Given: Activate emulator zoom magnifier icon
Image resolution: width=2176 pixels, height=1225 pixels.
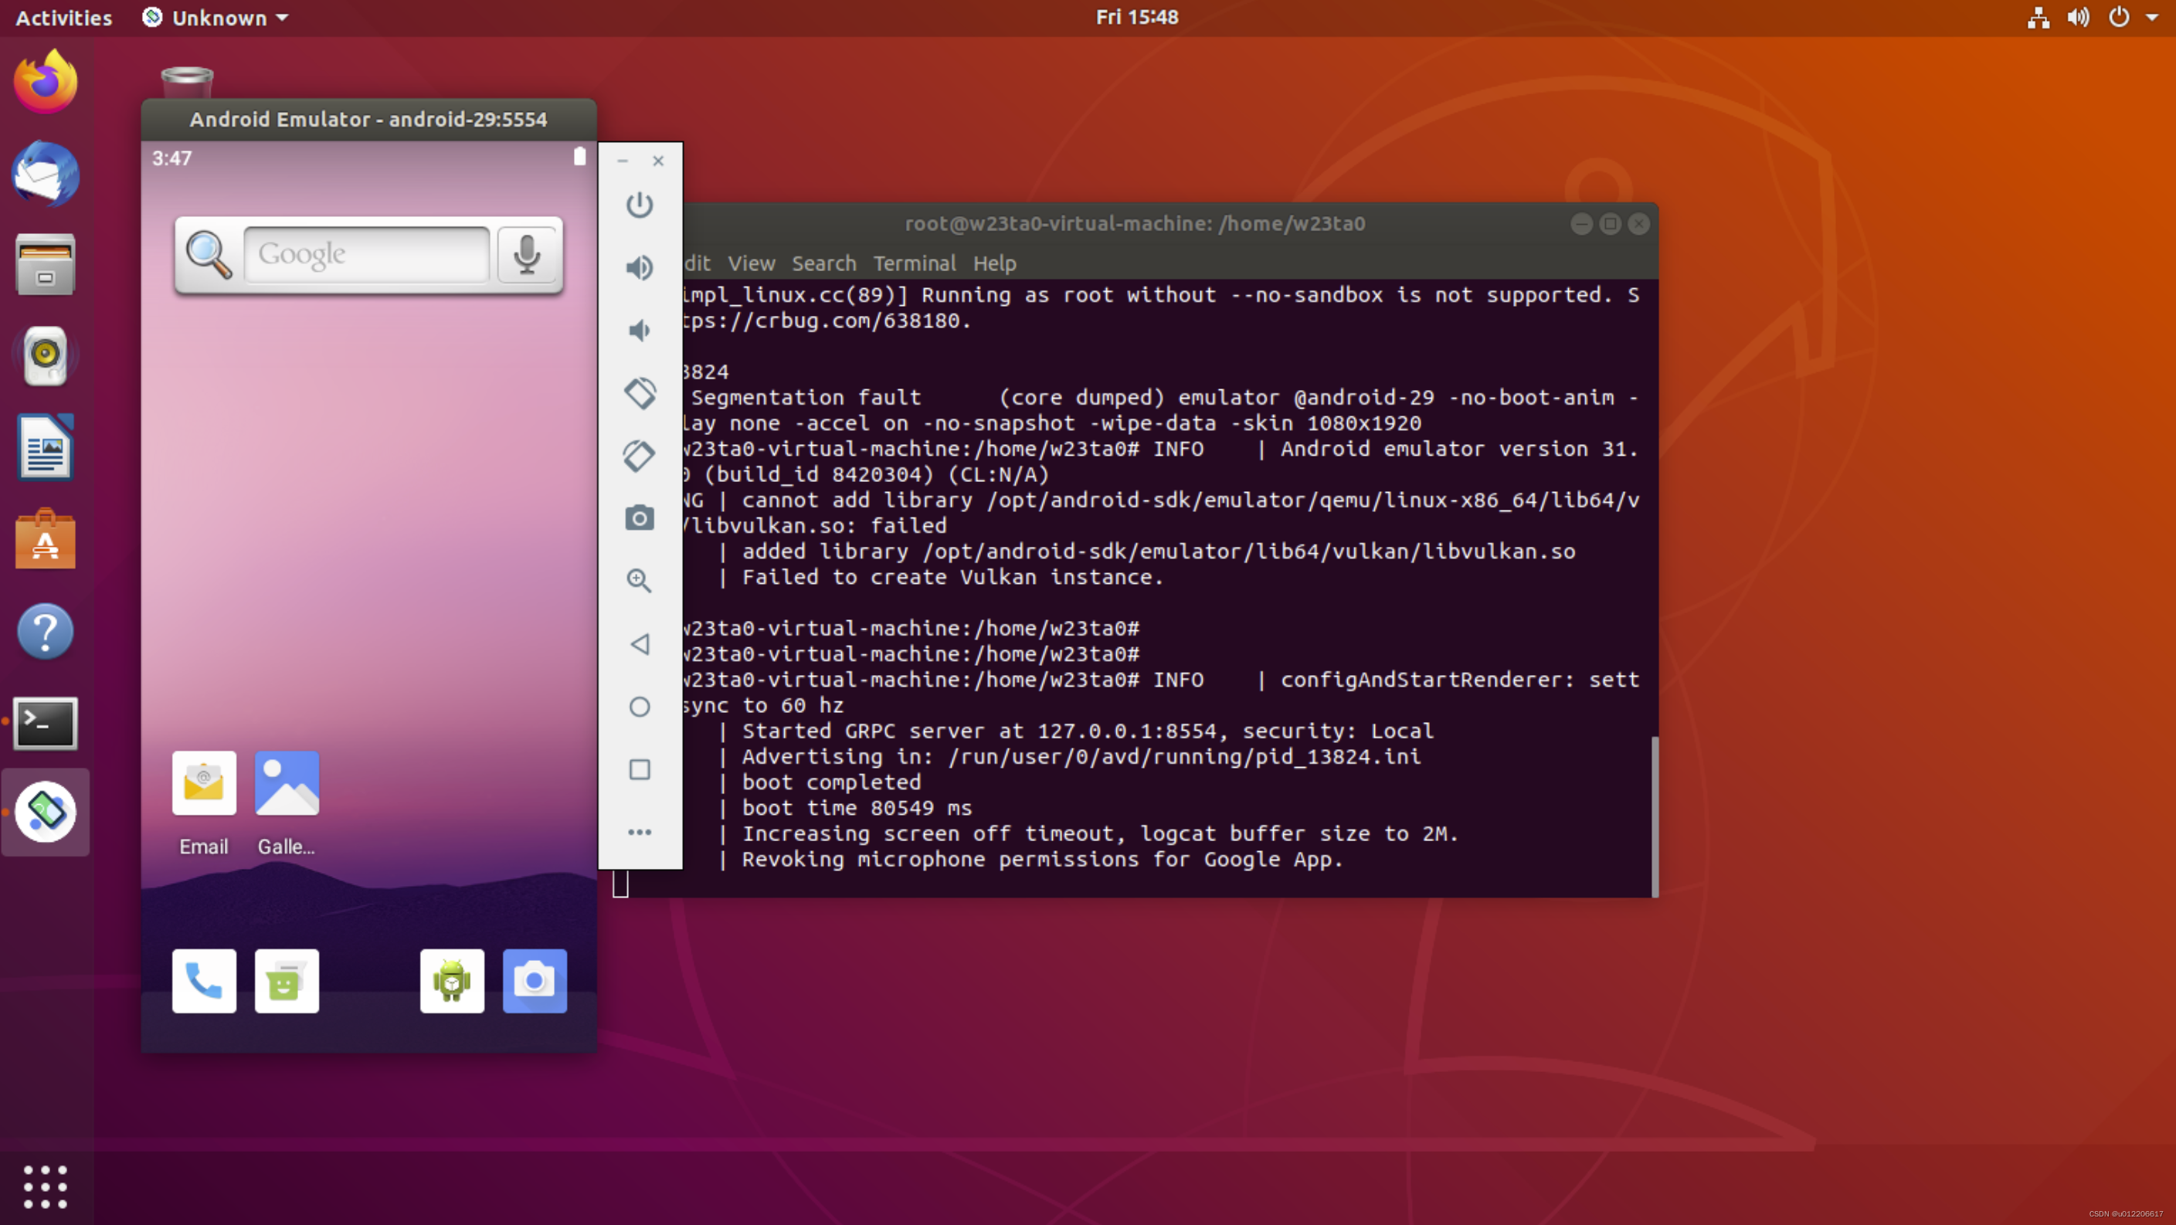Looking at the screenshot, I should point(640,580).
